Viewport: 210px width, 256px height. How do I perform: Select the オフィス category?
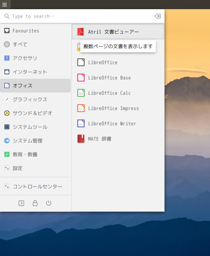35,86
